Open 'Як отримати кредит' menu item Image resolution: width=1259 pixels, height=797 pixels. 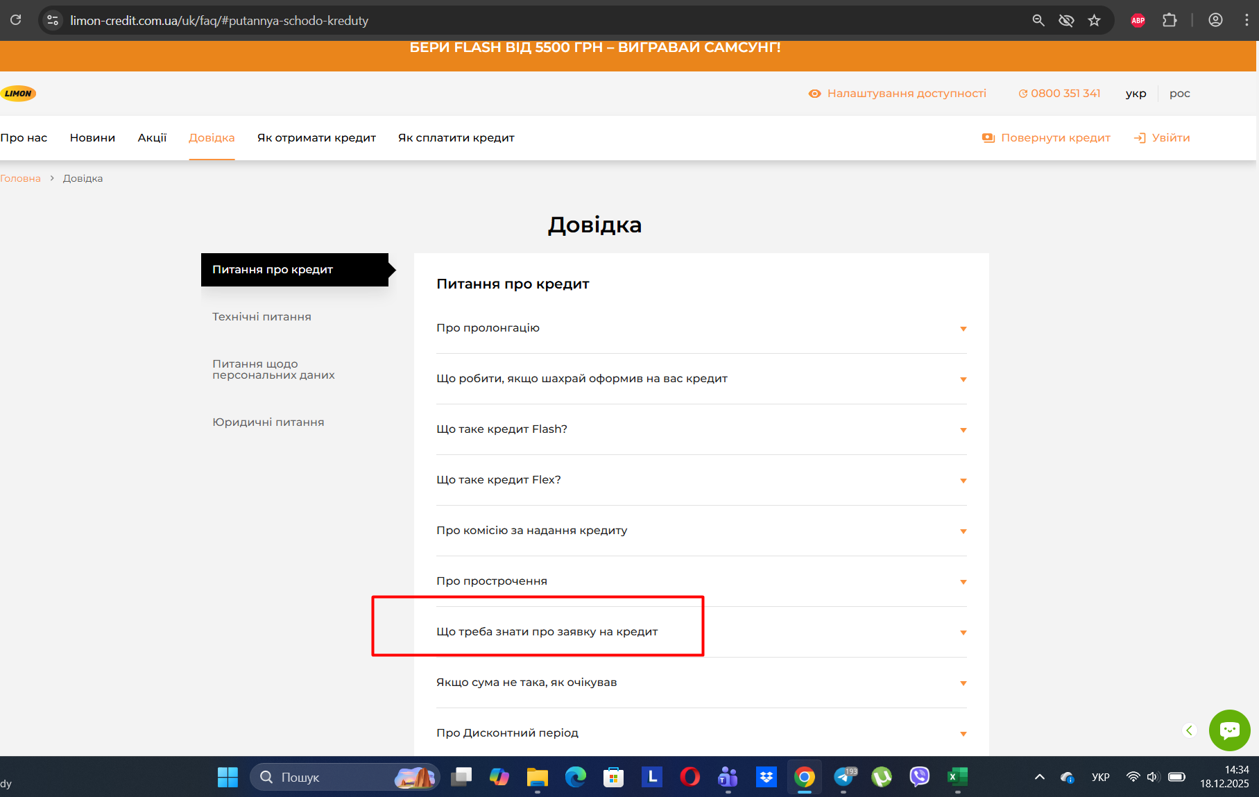(316, 138)
